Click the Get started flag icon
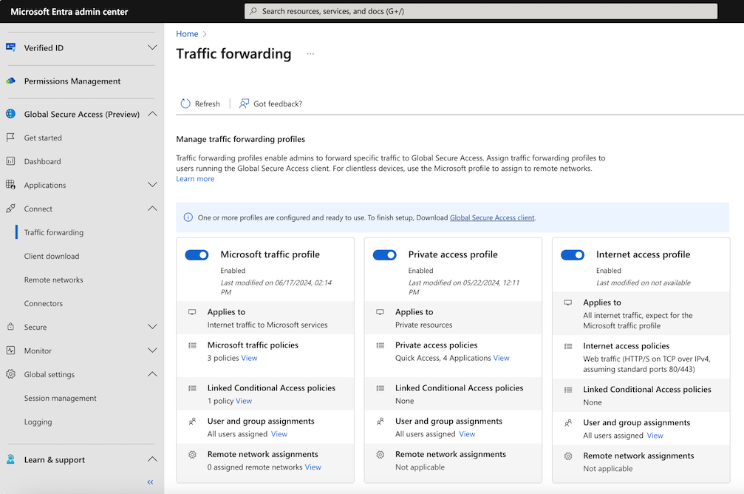This screenshot has width=744, height=494. click(x=10, y=138)
